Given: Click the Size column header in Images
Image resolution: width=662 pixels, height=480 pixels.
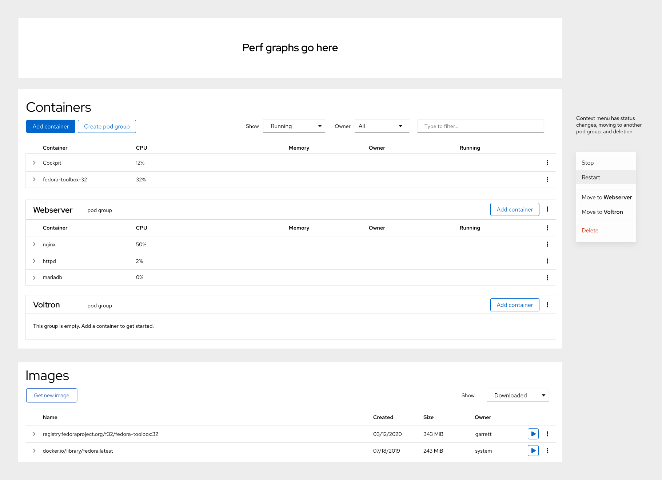Looking at the screenshot, I should [x=428, y=417].
